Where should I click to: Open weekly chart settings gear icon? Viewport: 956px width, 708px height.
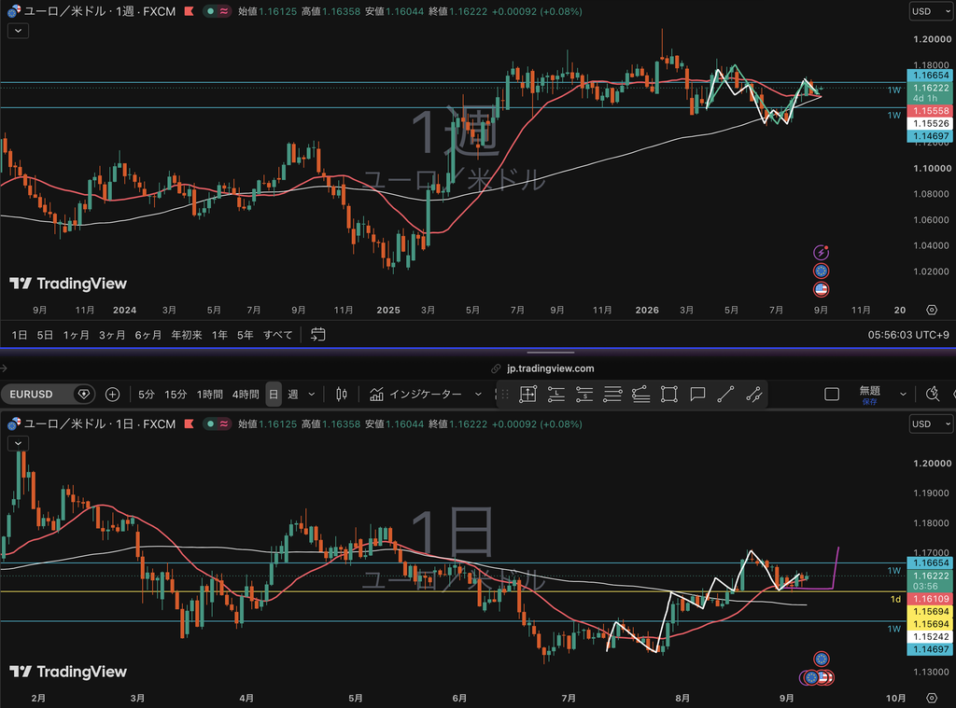(932, 310)
